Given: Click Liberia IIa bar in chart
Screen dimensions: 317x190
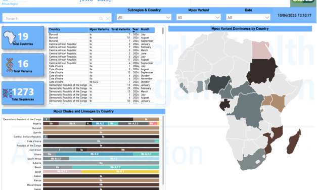Looking at the screenshot, I should pyautogui.click(x=101, y=163).
